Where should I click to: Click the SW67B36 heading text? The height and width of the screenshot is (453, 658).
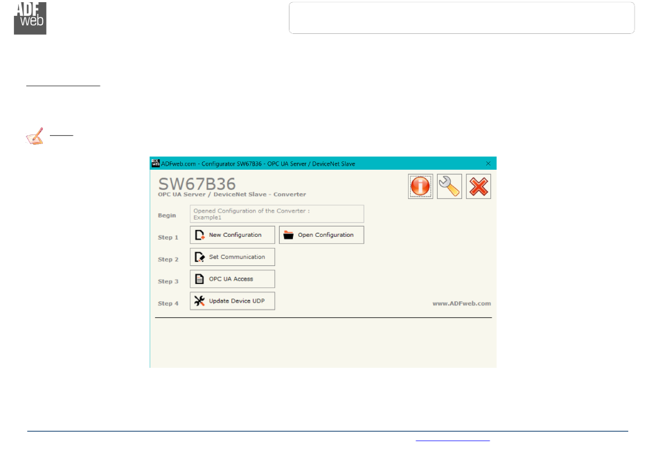click(197, 184)
